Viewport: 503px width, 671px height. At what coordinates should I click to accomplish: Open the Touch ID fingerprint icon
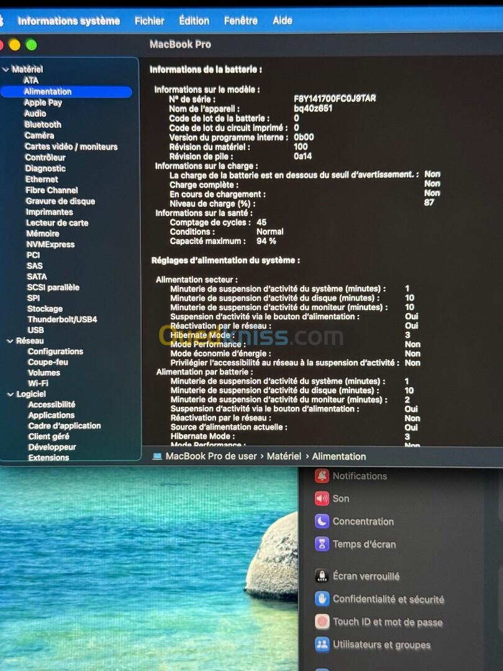click(x=322, y=621)
